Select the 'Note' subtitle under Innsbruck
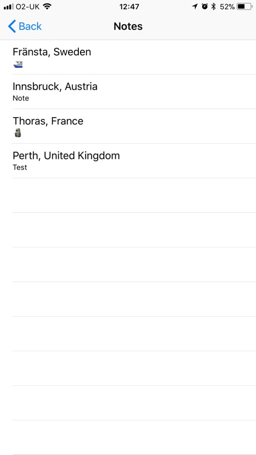 [x=21, y=98]
